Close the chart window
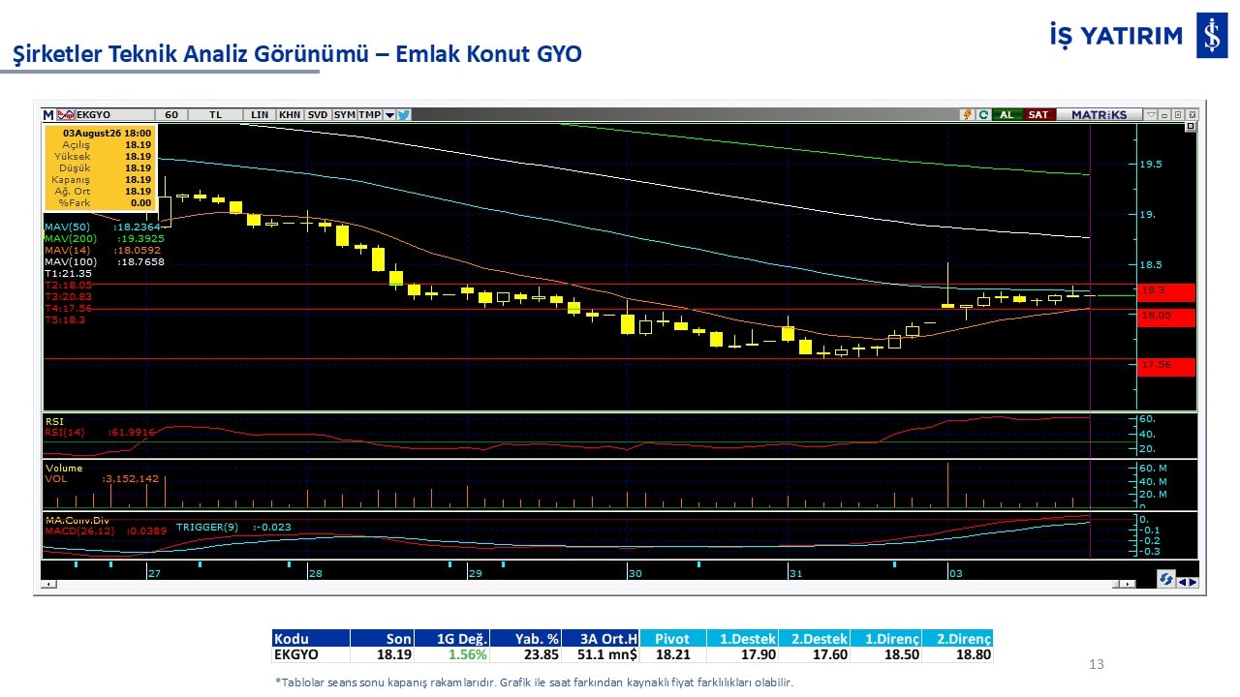Screen dimensions: 1240x697 click(1191, 114)
